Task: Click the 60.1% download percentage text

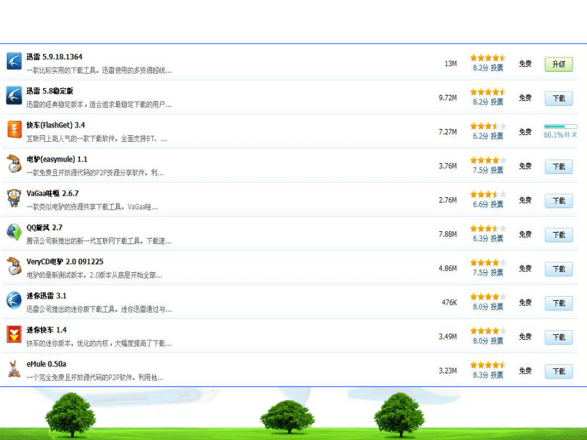Action: (x=554, y=135)
